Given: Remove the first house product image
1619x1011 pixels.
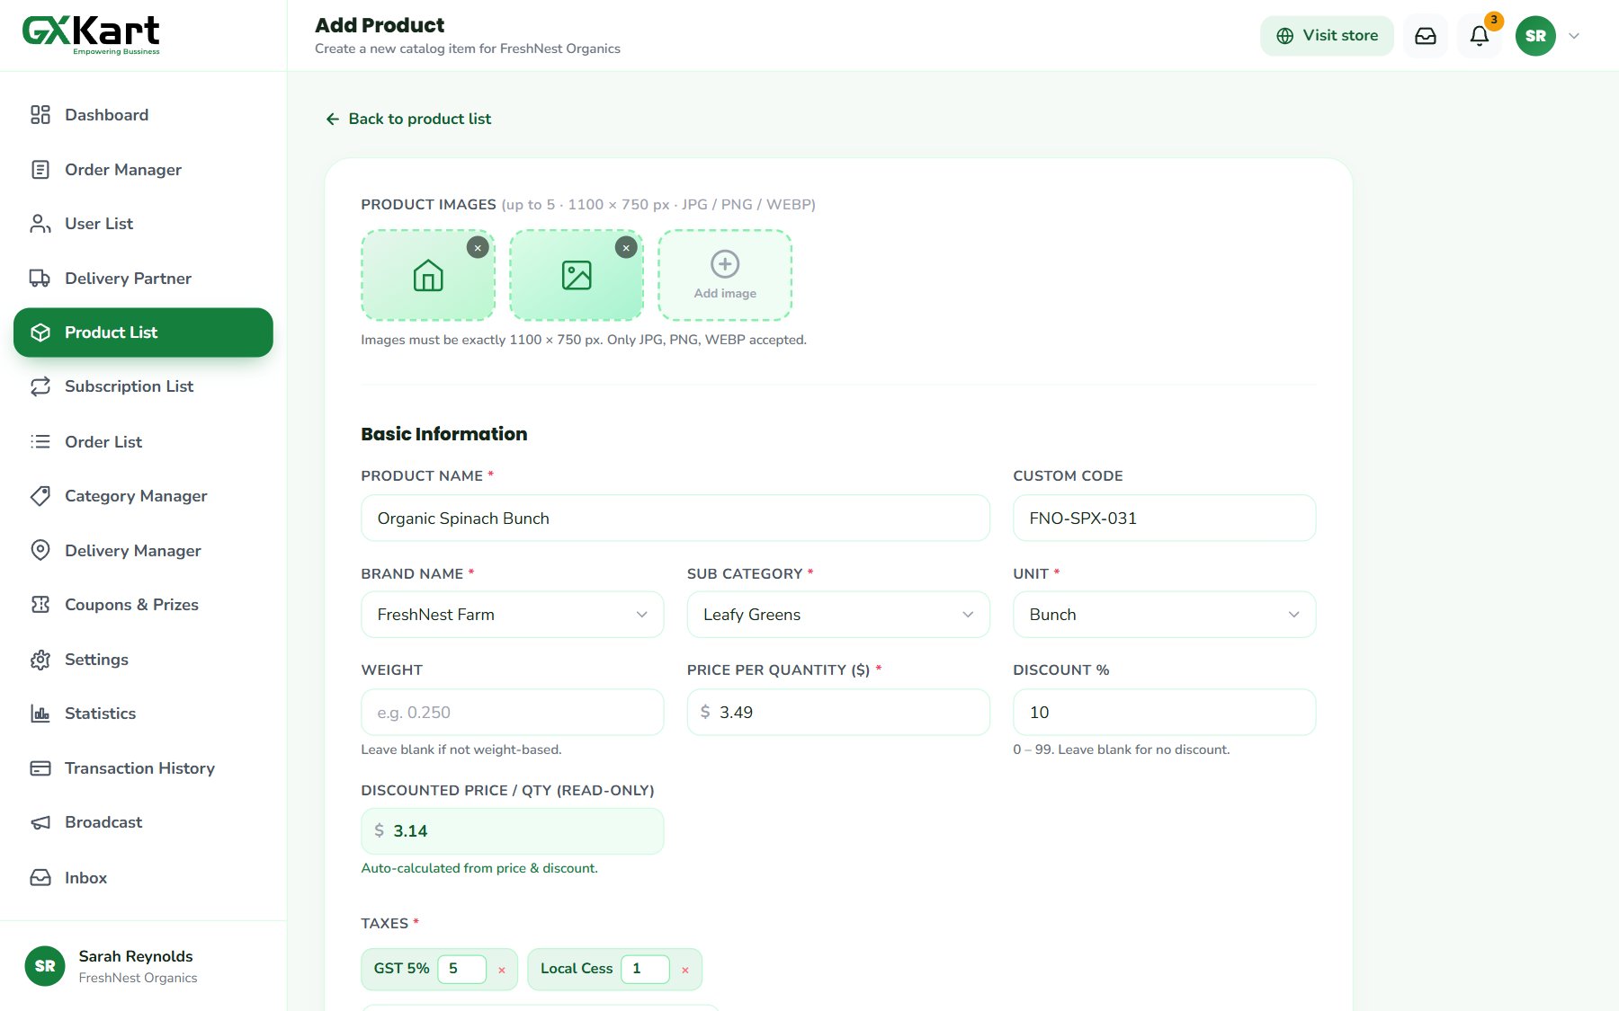Looking at the screenshot, I should click(x=478, y=247).
